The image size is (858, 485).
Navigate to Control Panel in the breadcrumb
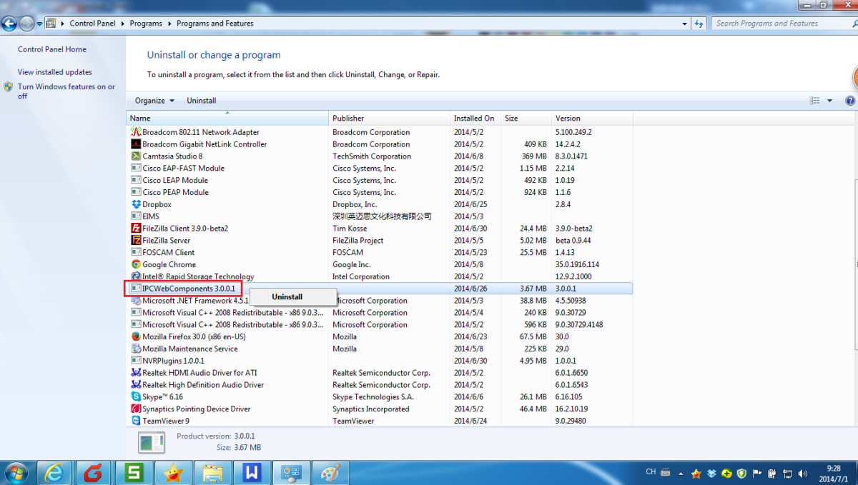coord(92,24)
